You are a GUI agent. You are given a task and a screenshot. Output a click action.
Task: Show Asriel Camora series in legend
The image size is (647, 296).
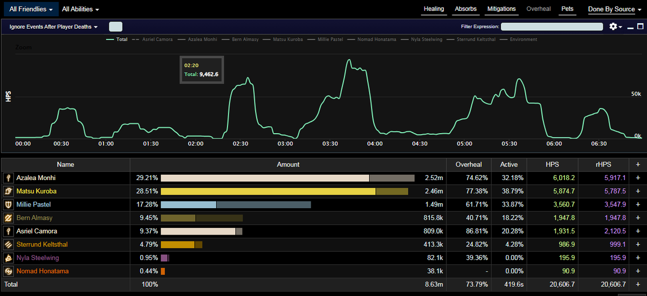(154, 39)
